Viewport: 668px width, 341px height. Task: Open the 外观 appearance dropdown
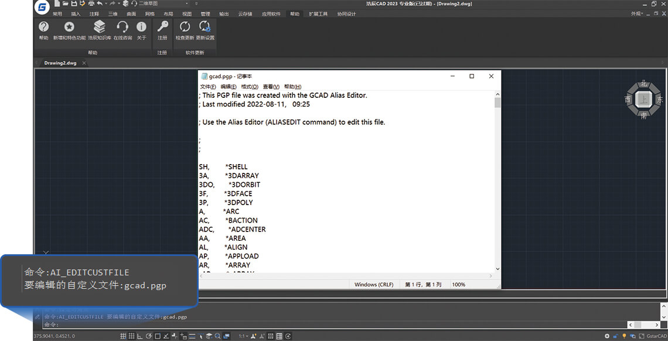click(637, 13)
